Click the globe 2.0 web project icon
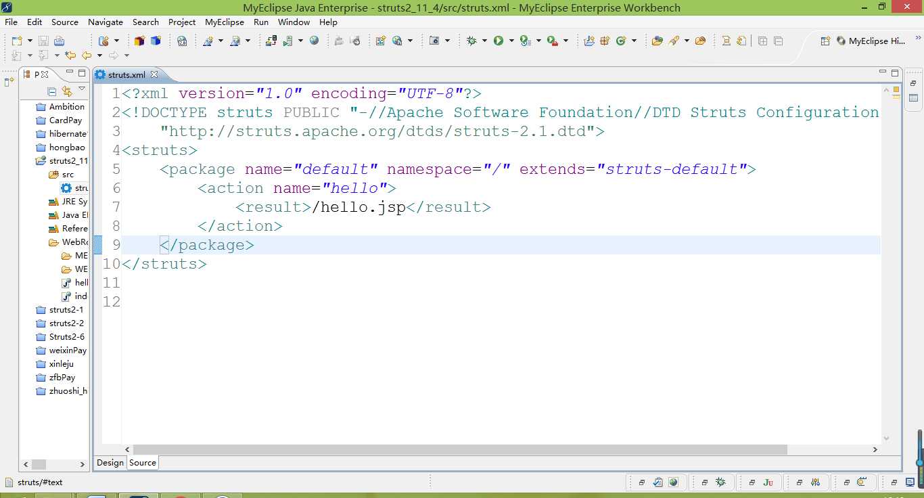Screen dimensions: 924x498 (182, 41)
